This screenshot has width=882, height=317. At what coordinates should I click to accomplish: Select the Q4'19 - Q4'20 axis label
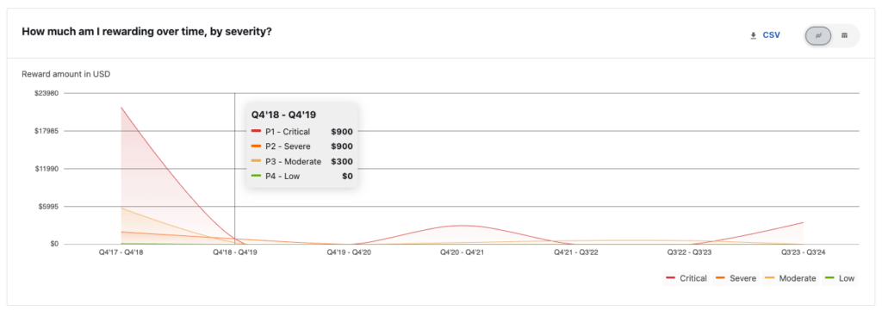(349, 253)
